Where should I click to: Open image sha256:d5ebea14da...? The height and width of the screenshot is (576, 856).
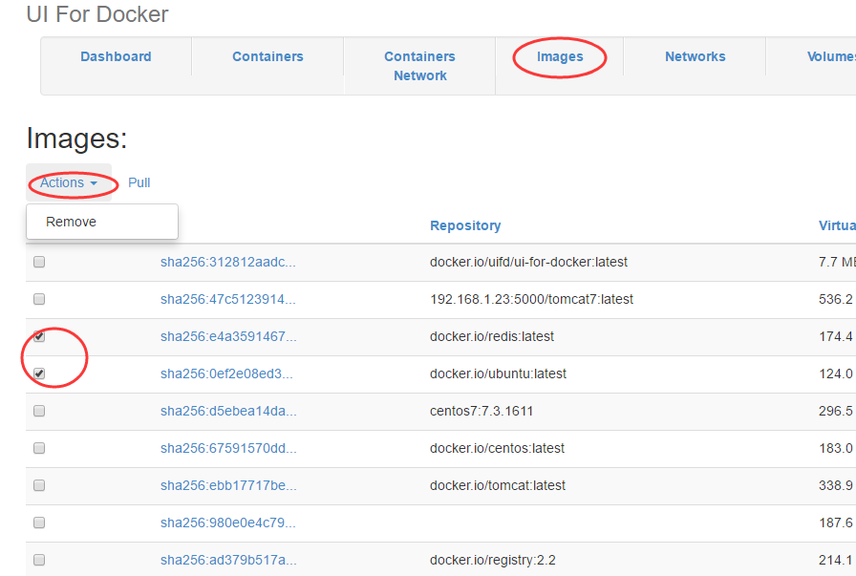pos(228,411)
